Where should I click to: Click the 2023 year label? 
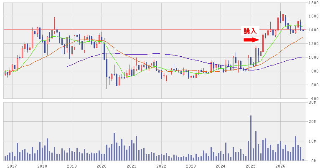pos(191,166)
